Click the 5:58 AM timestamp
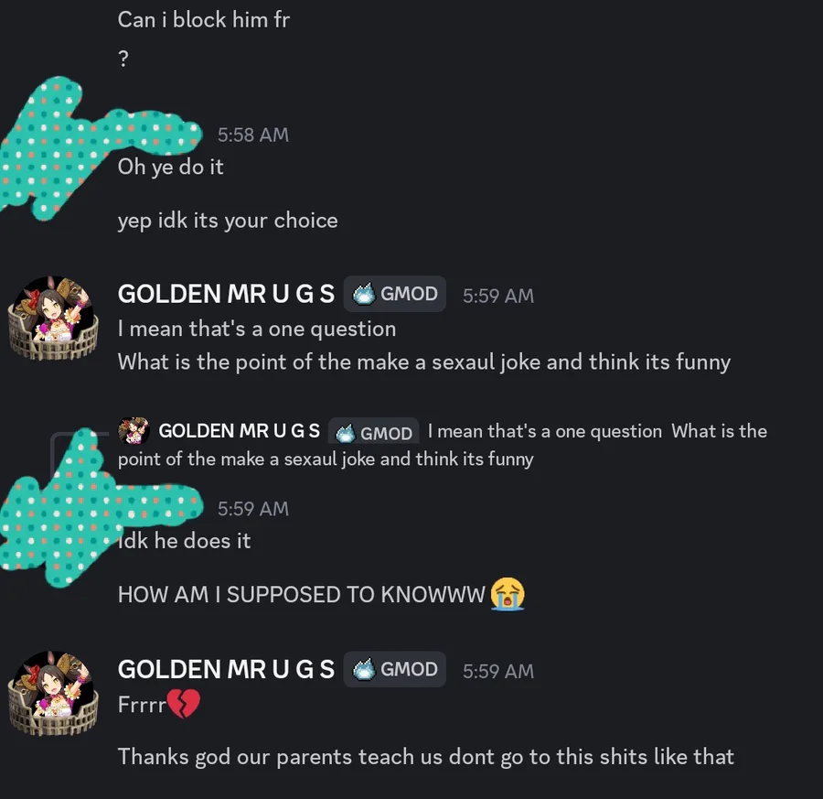The width and height of the screenshot is (823, 799). click(x=253, y=135)
